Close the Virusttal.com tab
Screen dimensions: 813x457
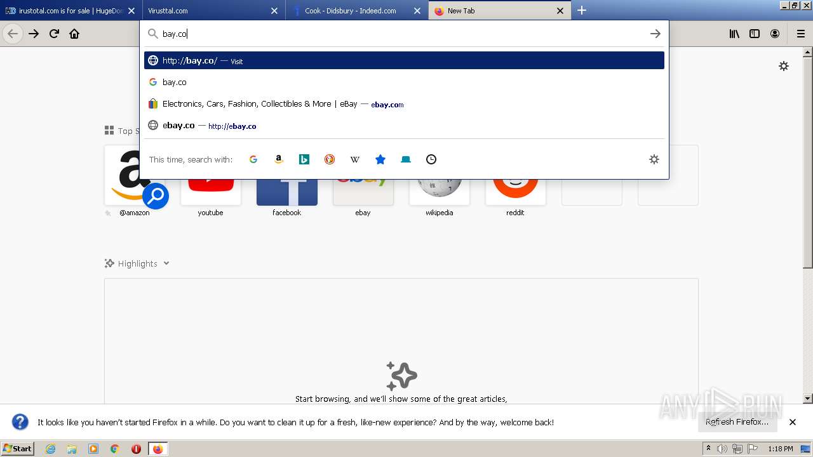(x=274, y=11)
